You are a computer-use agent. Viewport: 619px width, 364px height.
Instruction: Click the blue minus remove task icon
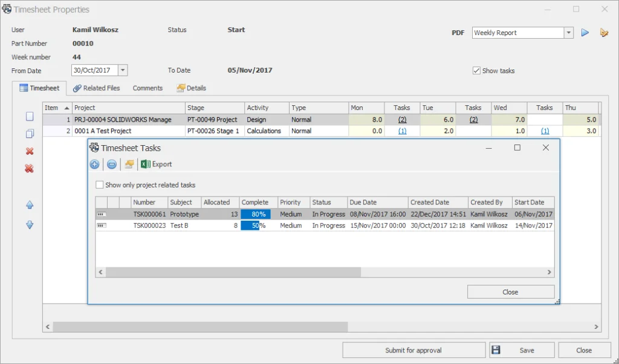click(x=111, y=164)
